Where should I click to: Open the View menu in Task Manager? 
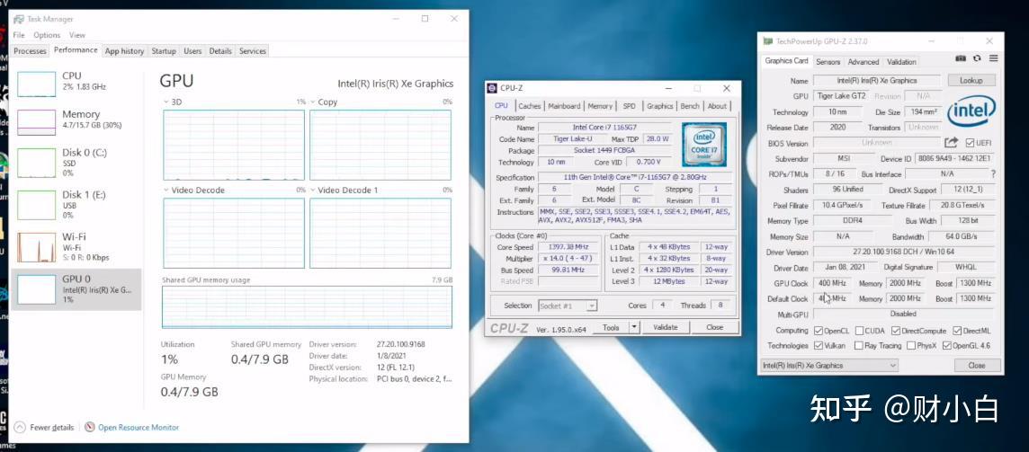point(77,35)
